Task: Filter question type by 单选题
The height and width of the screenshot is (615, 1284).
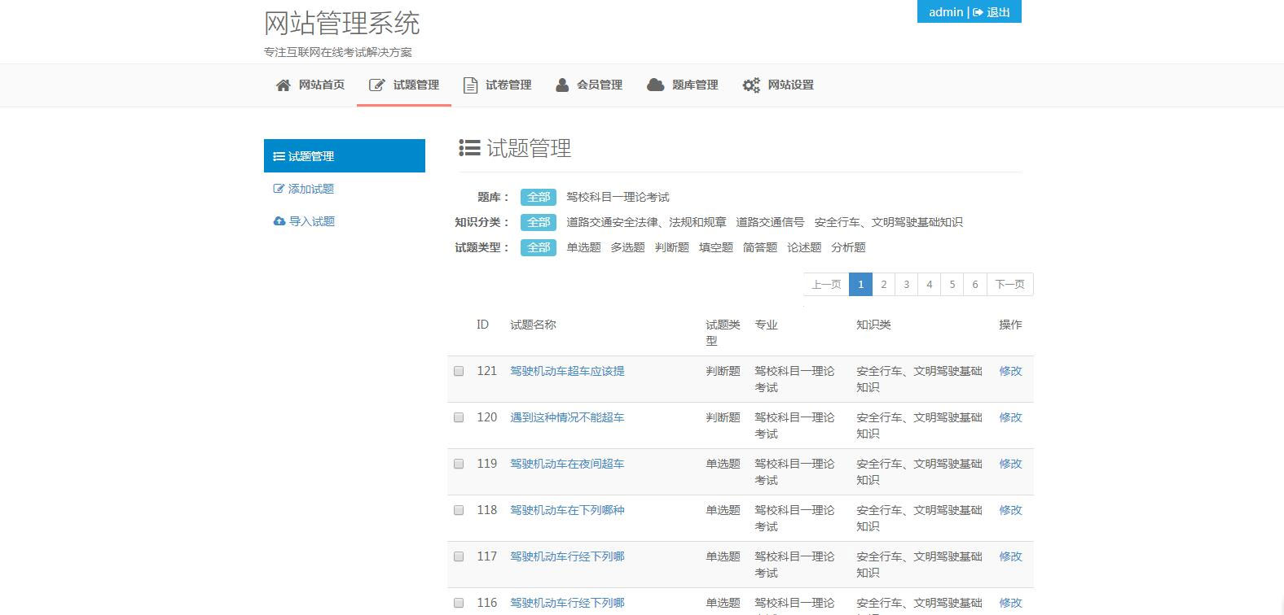Action: pyautogui.click(x=583, y=247)
